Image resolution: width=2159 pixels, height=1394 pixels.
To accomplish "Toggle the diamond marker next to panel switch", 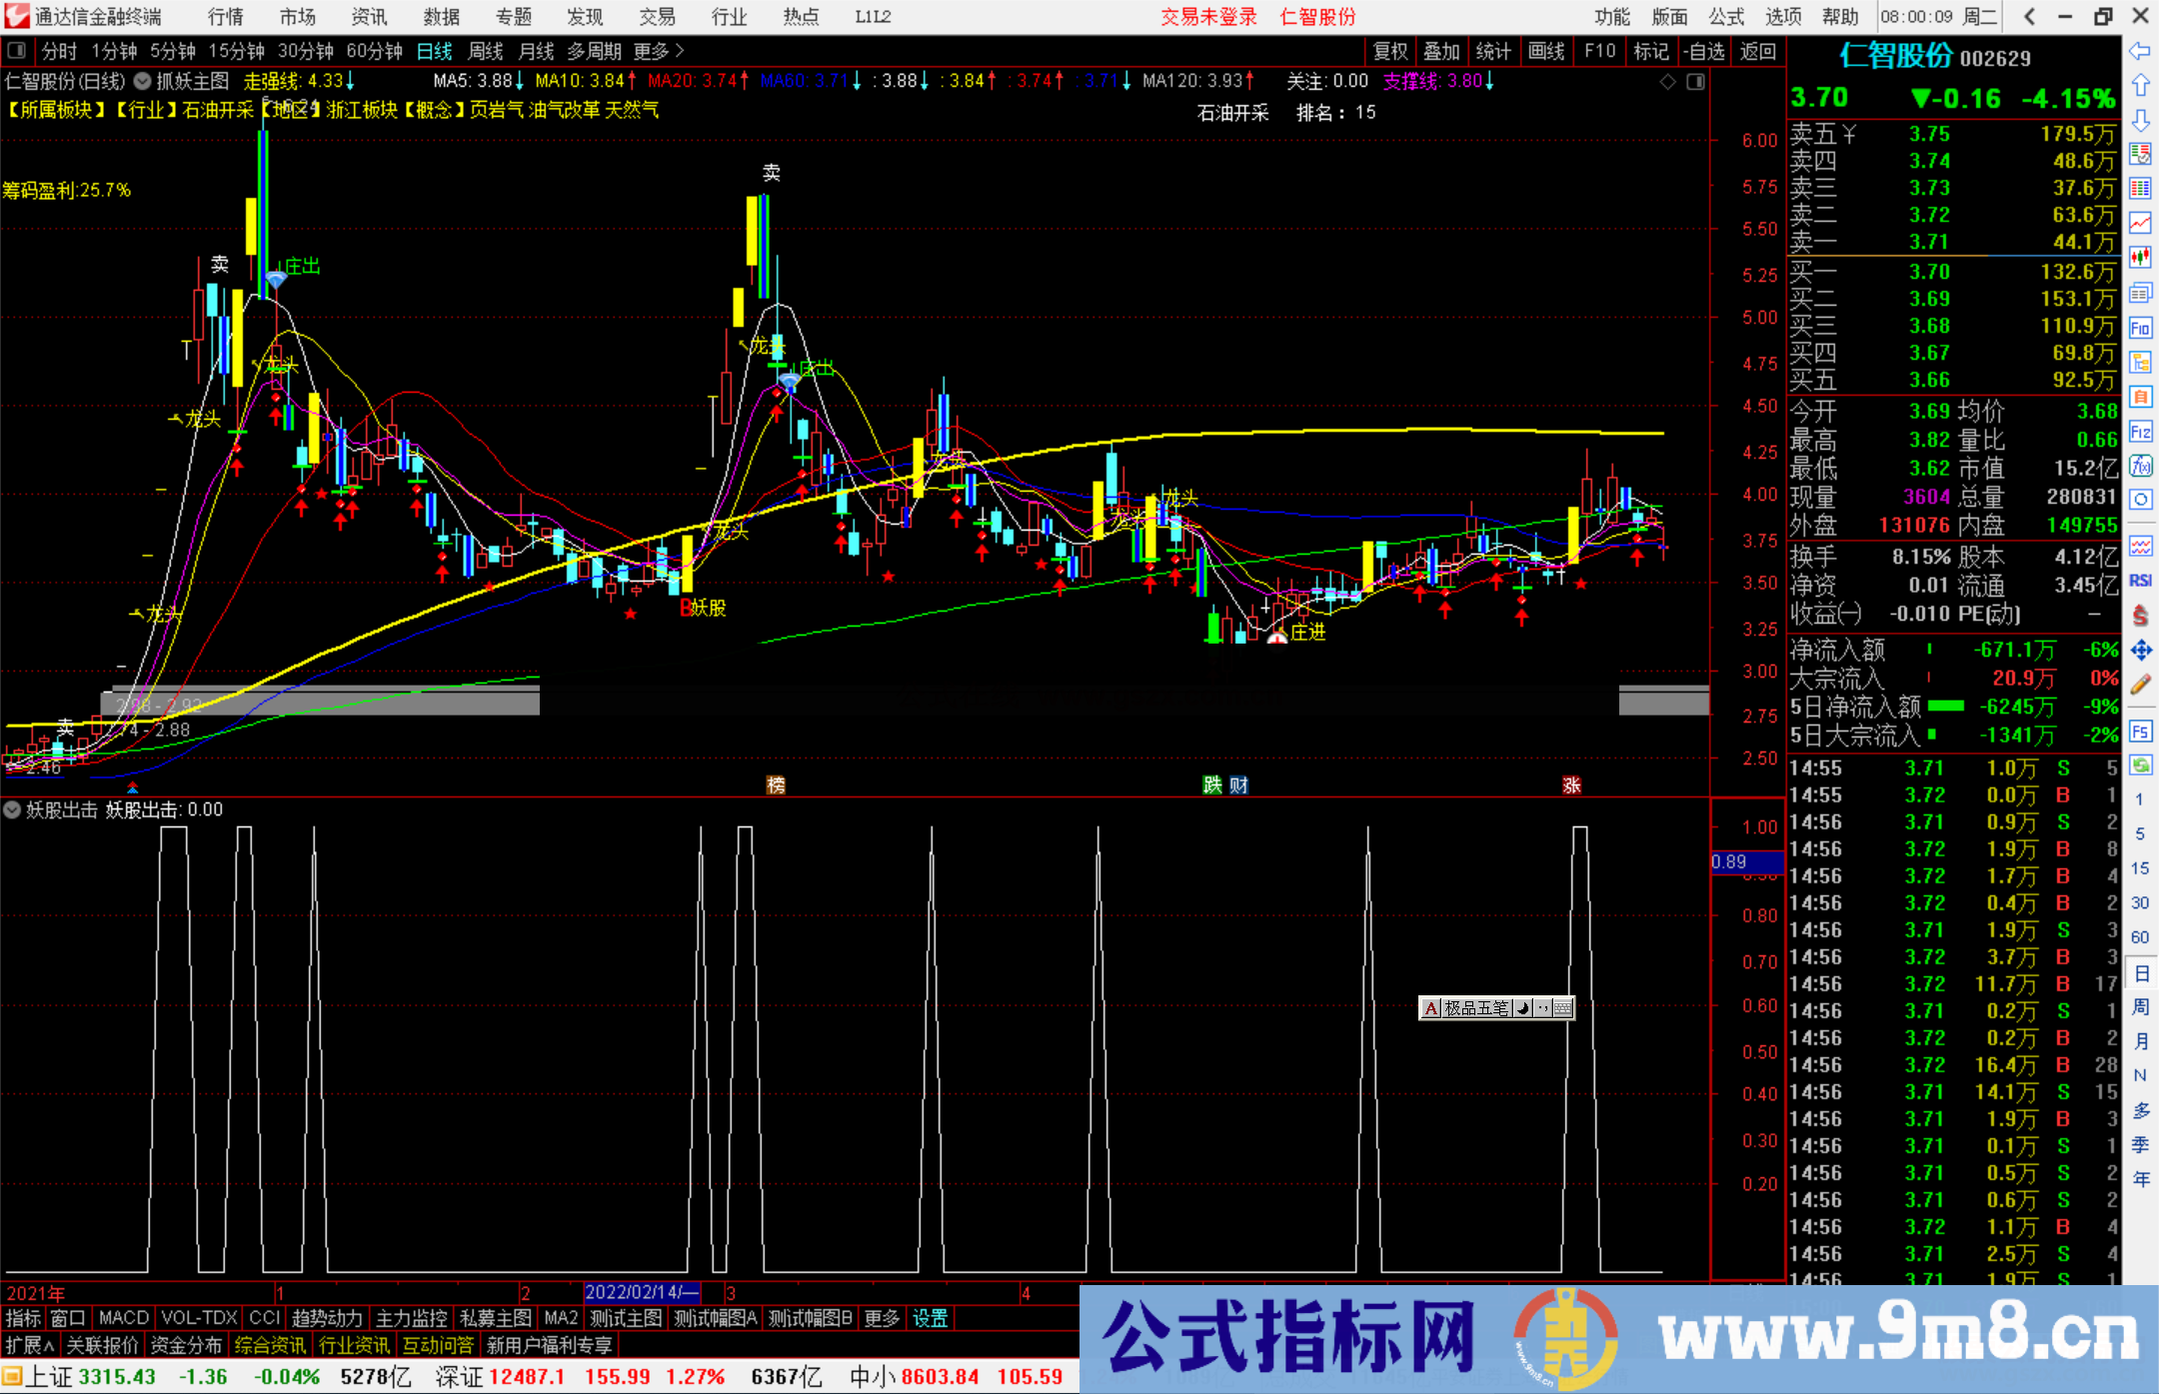I will (x=1667, y=81).
